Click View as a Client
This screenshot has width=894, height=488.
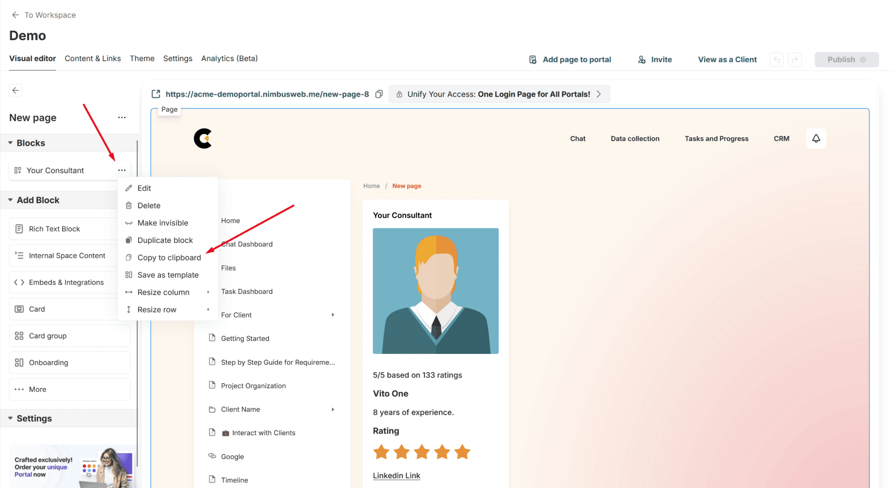[727, 60]
